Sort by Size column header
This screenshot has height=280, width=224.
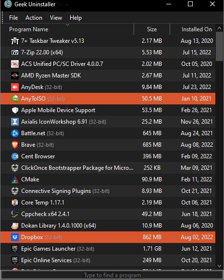pos(152,29)
